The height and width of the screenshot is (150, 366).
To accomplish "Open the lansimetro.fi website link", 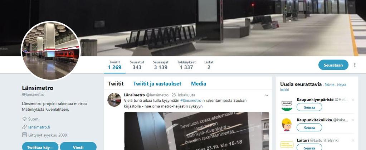I will coord(39,127).
